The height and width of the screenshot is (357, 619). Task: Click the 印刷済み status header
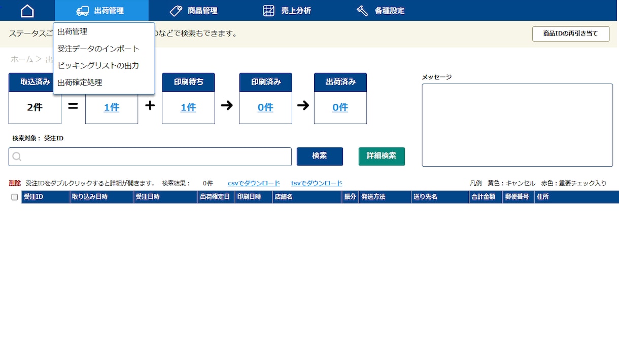(x=265, y=82)
